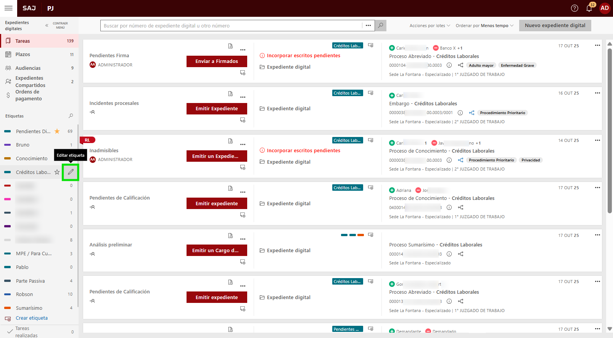The image size is (613, 338).
Task: Open advanced search options ellipsis in search bar
Action: click(x=368, y=26)
